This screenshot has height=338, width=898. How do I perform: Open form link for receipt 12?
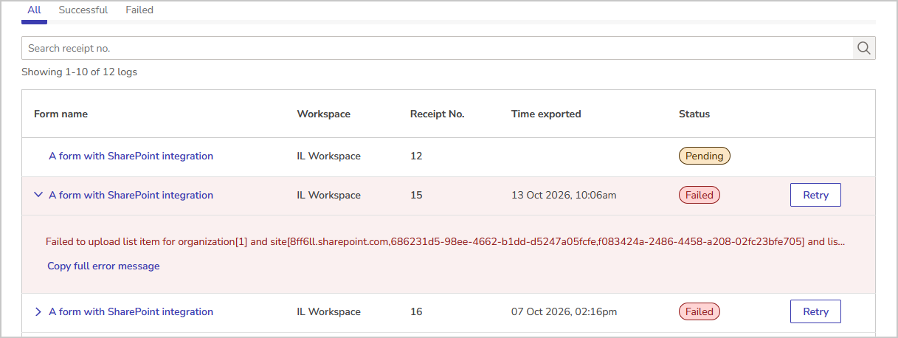pos(131,156)
